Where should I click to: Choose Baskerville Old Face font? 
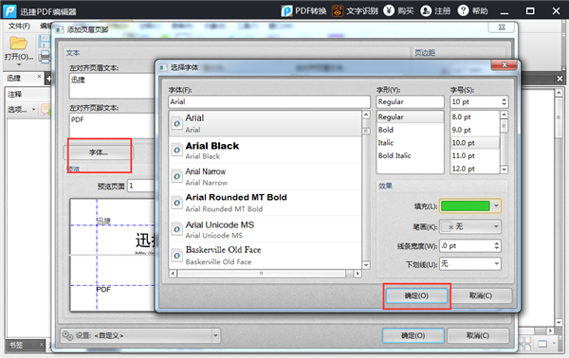pyautogui.click(x=266, y=256)
